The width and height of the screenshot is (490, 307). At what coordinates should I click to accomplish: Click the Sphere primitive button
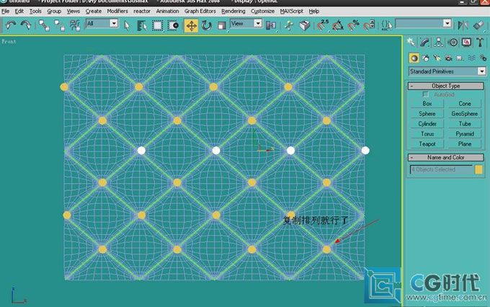(427, 113)
